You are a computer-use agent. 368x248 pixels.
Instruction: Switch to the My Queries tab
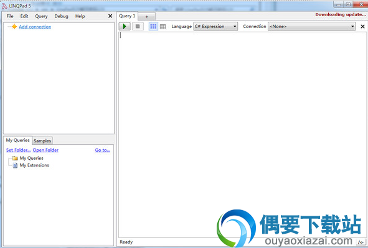(x=18, y=140)
